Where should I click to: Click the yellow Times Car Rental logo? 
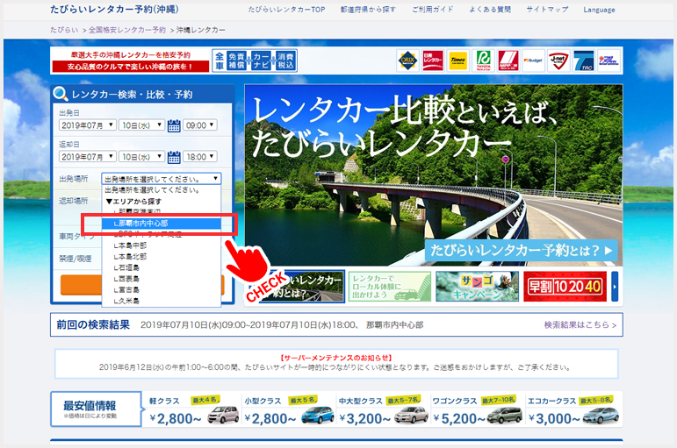pos(457,60)
